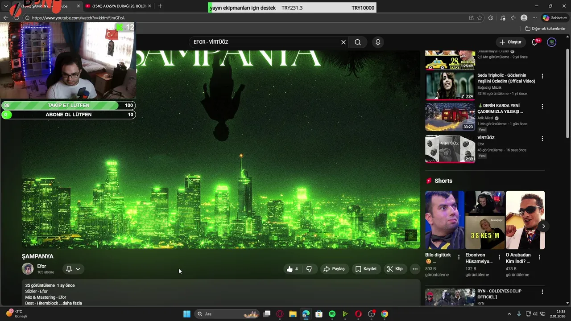
Task: Open Diğer sık kullanılanlar bookmarks folder
Action: click(x=545, y=29)
